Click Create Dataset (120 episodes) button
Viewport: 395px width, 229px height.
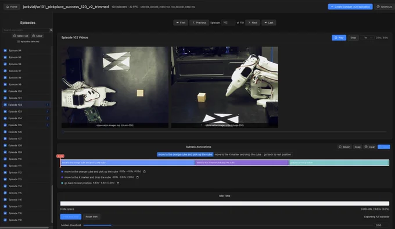[350, 7]
